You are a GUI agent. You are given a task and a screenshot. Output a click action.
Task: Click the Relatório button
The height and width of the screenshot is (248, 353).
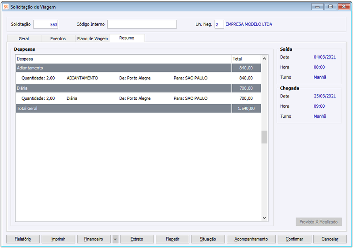[x=23, y=239]
